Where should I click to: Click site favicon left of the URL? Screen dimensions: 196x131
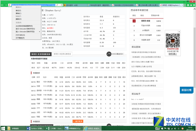(x=9, y=5)
